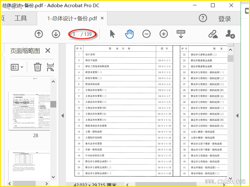The width and height of the screenshot is (250, 187).
Task: Click the 页面缩略图 panel title
Action: point(25,51)
